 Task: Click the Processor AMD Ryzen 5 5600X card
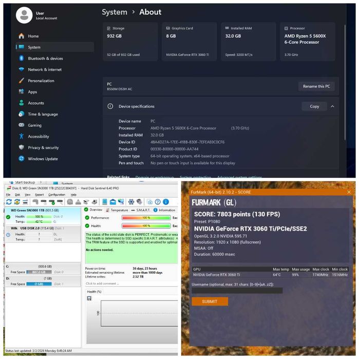tap(308, 42)
